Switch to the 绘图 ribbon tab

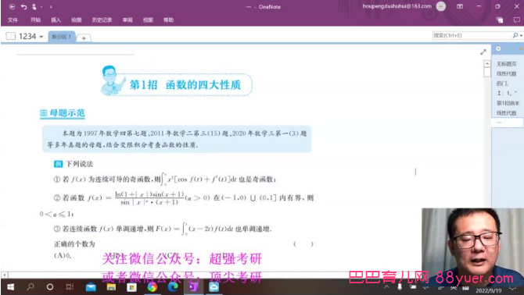77,20
